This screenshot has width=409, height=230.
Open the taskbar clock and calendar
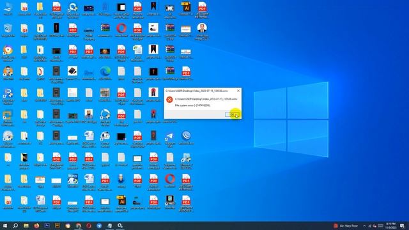(390, 226)
